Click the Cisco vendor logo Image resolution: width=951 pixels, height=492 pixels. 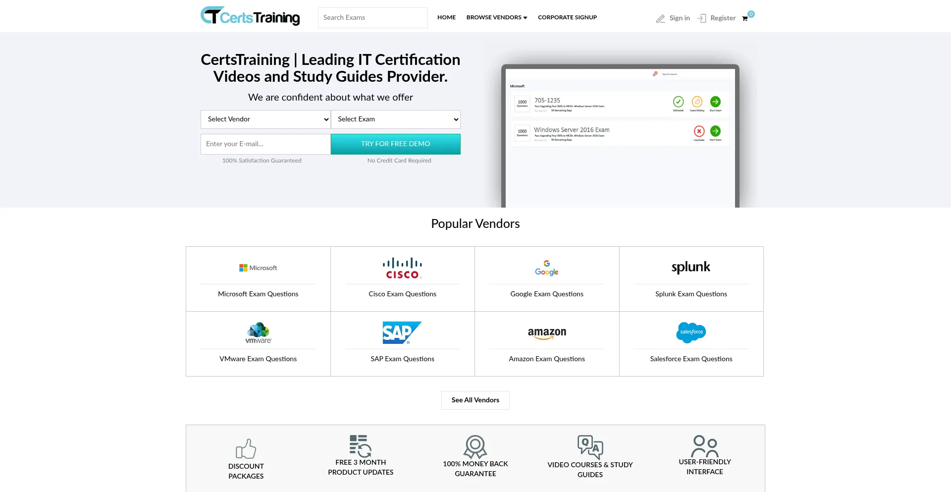point(402,268)
